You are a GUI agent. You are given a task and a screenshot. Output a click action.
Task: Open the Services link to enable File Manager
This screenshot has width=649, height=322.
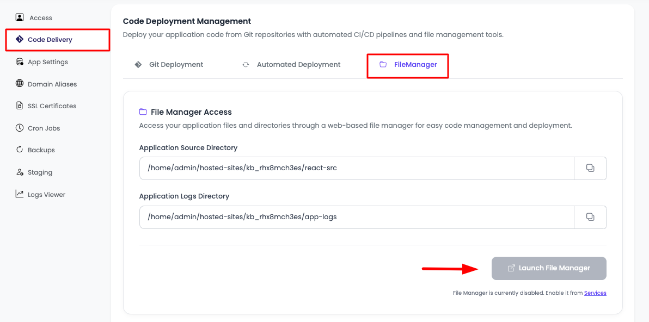595,293
